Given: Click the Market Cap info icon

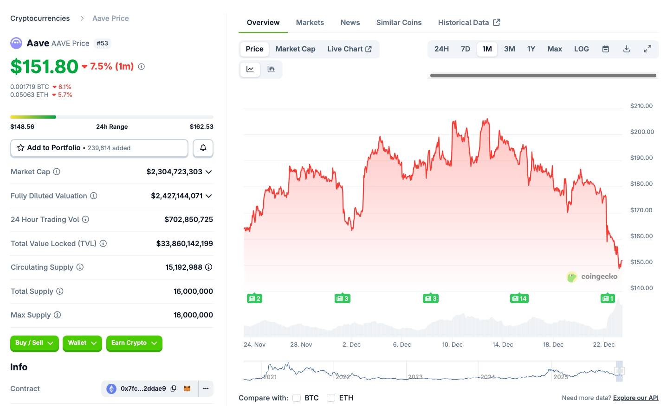Looking at the screenshot, I should pyautogui.click(x=57, y=171).
